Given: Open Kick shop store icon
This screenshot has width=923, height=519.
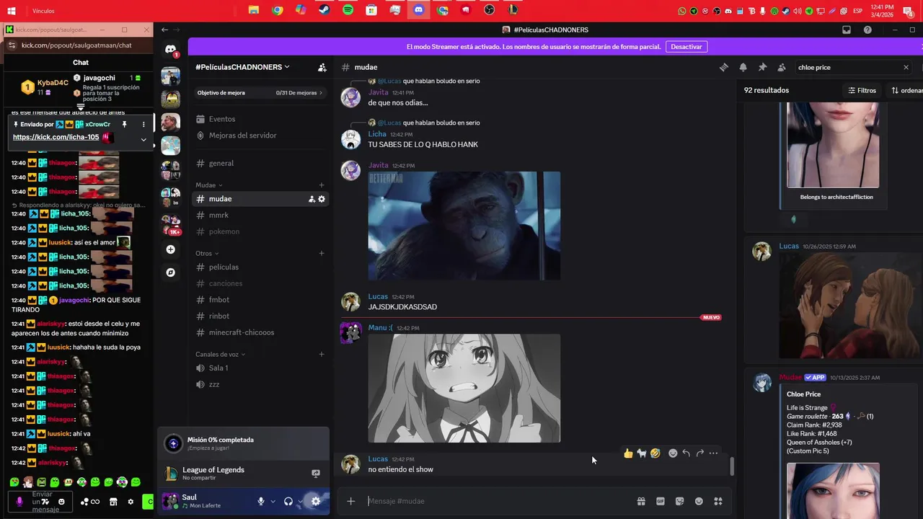Looking at the screenshot, I should 113,502.
